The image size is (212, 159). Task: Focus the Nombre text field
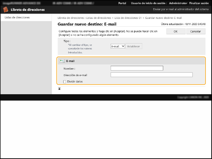pyautogui.click(x=137, y=68)
